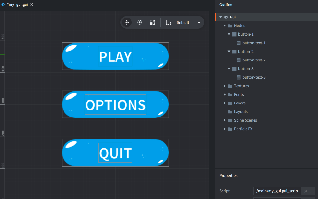Close the my_gui.gui tab
The height and width of the screenshot is (199, 318).
coord(31,5)
